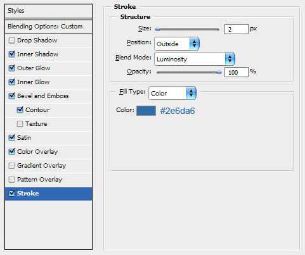
Task: Check the Pattern Overlay checkbox
Action: tap(11, 180)
